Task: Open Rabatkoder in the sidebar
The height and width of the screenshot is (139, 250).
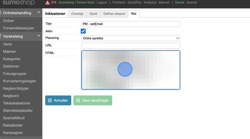Action: (13, 125)
